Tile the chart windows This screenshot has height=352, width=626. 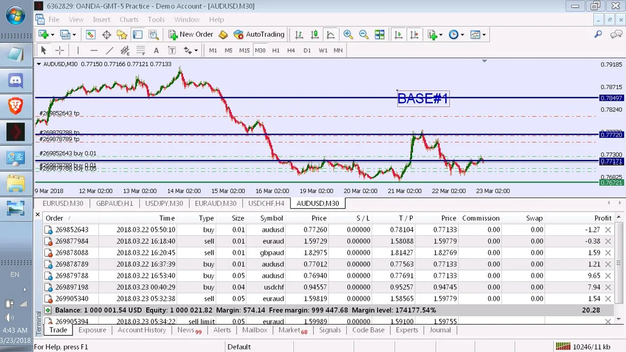coord(380,34)
